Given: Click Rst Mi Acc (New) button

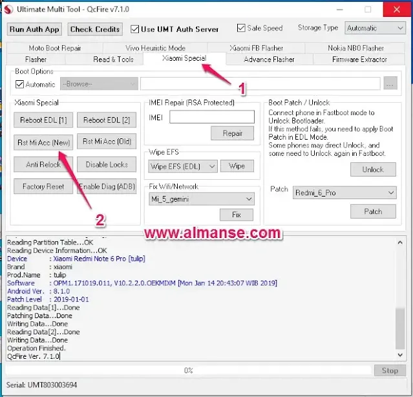Looking at the screenshot, I should point(43,142).
